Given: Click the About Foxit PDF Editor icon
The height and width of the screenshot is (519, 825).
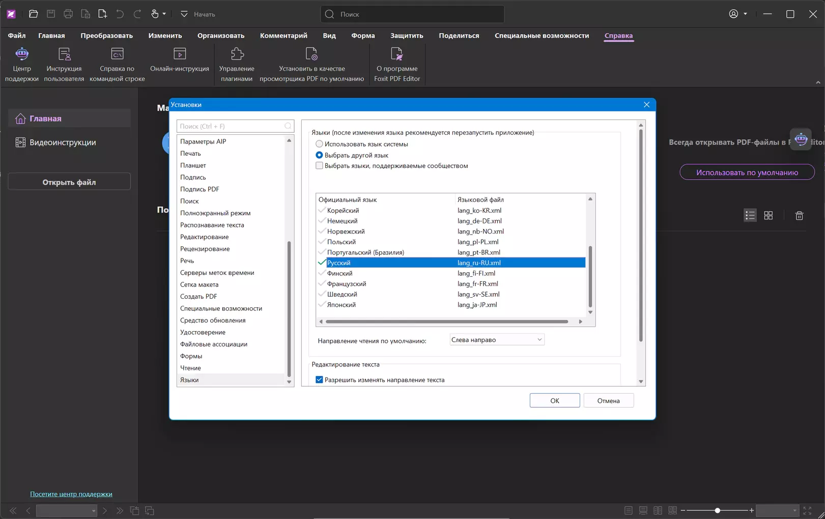Looking at the screenshot, I should (396, 54).
